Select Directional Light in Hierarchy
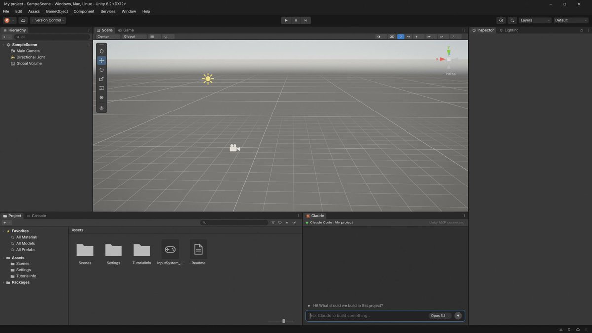The image size is (592, 333). pos(31,57)
